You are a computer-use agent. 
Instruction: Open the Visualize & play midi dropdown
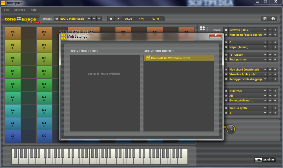248,74
